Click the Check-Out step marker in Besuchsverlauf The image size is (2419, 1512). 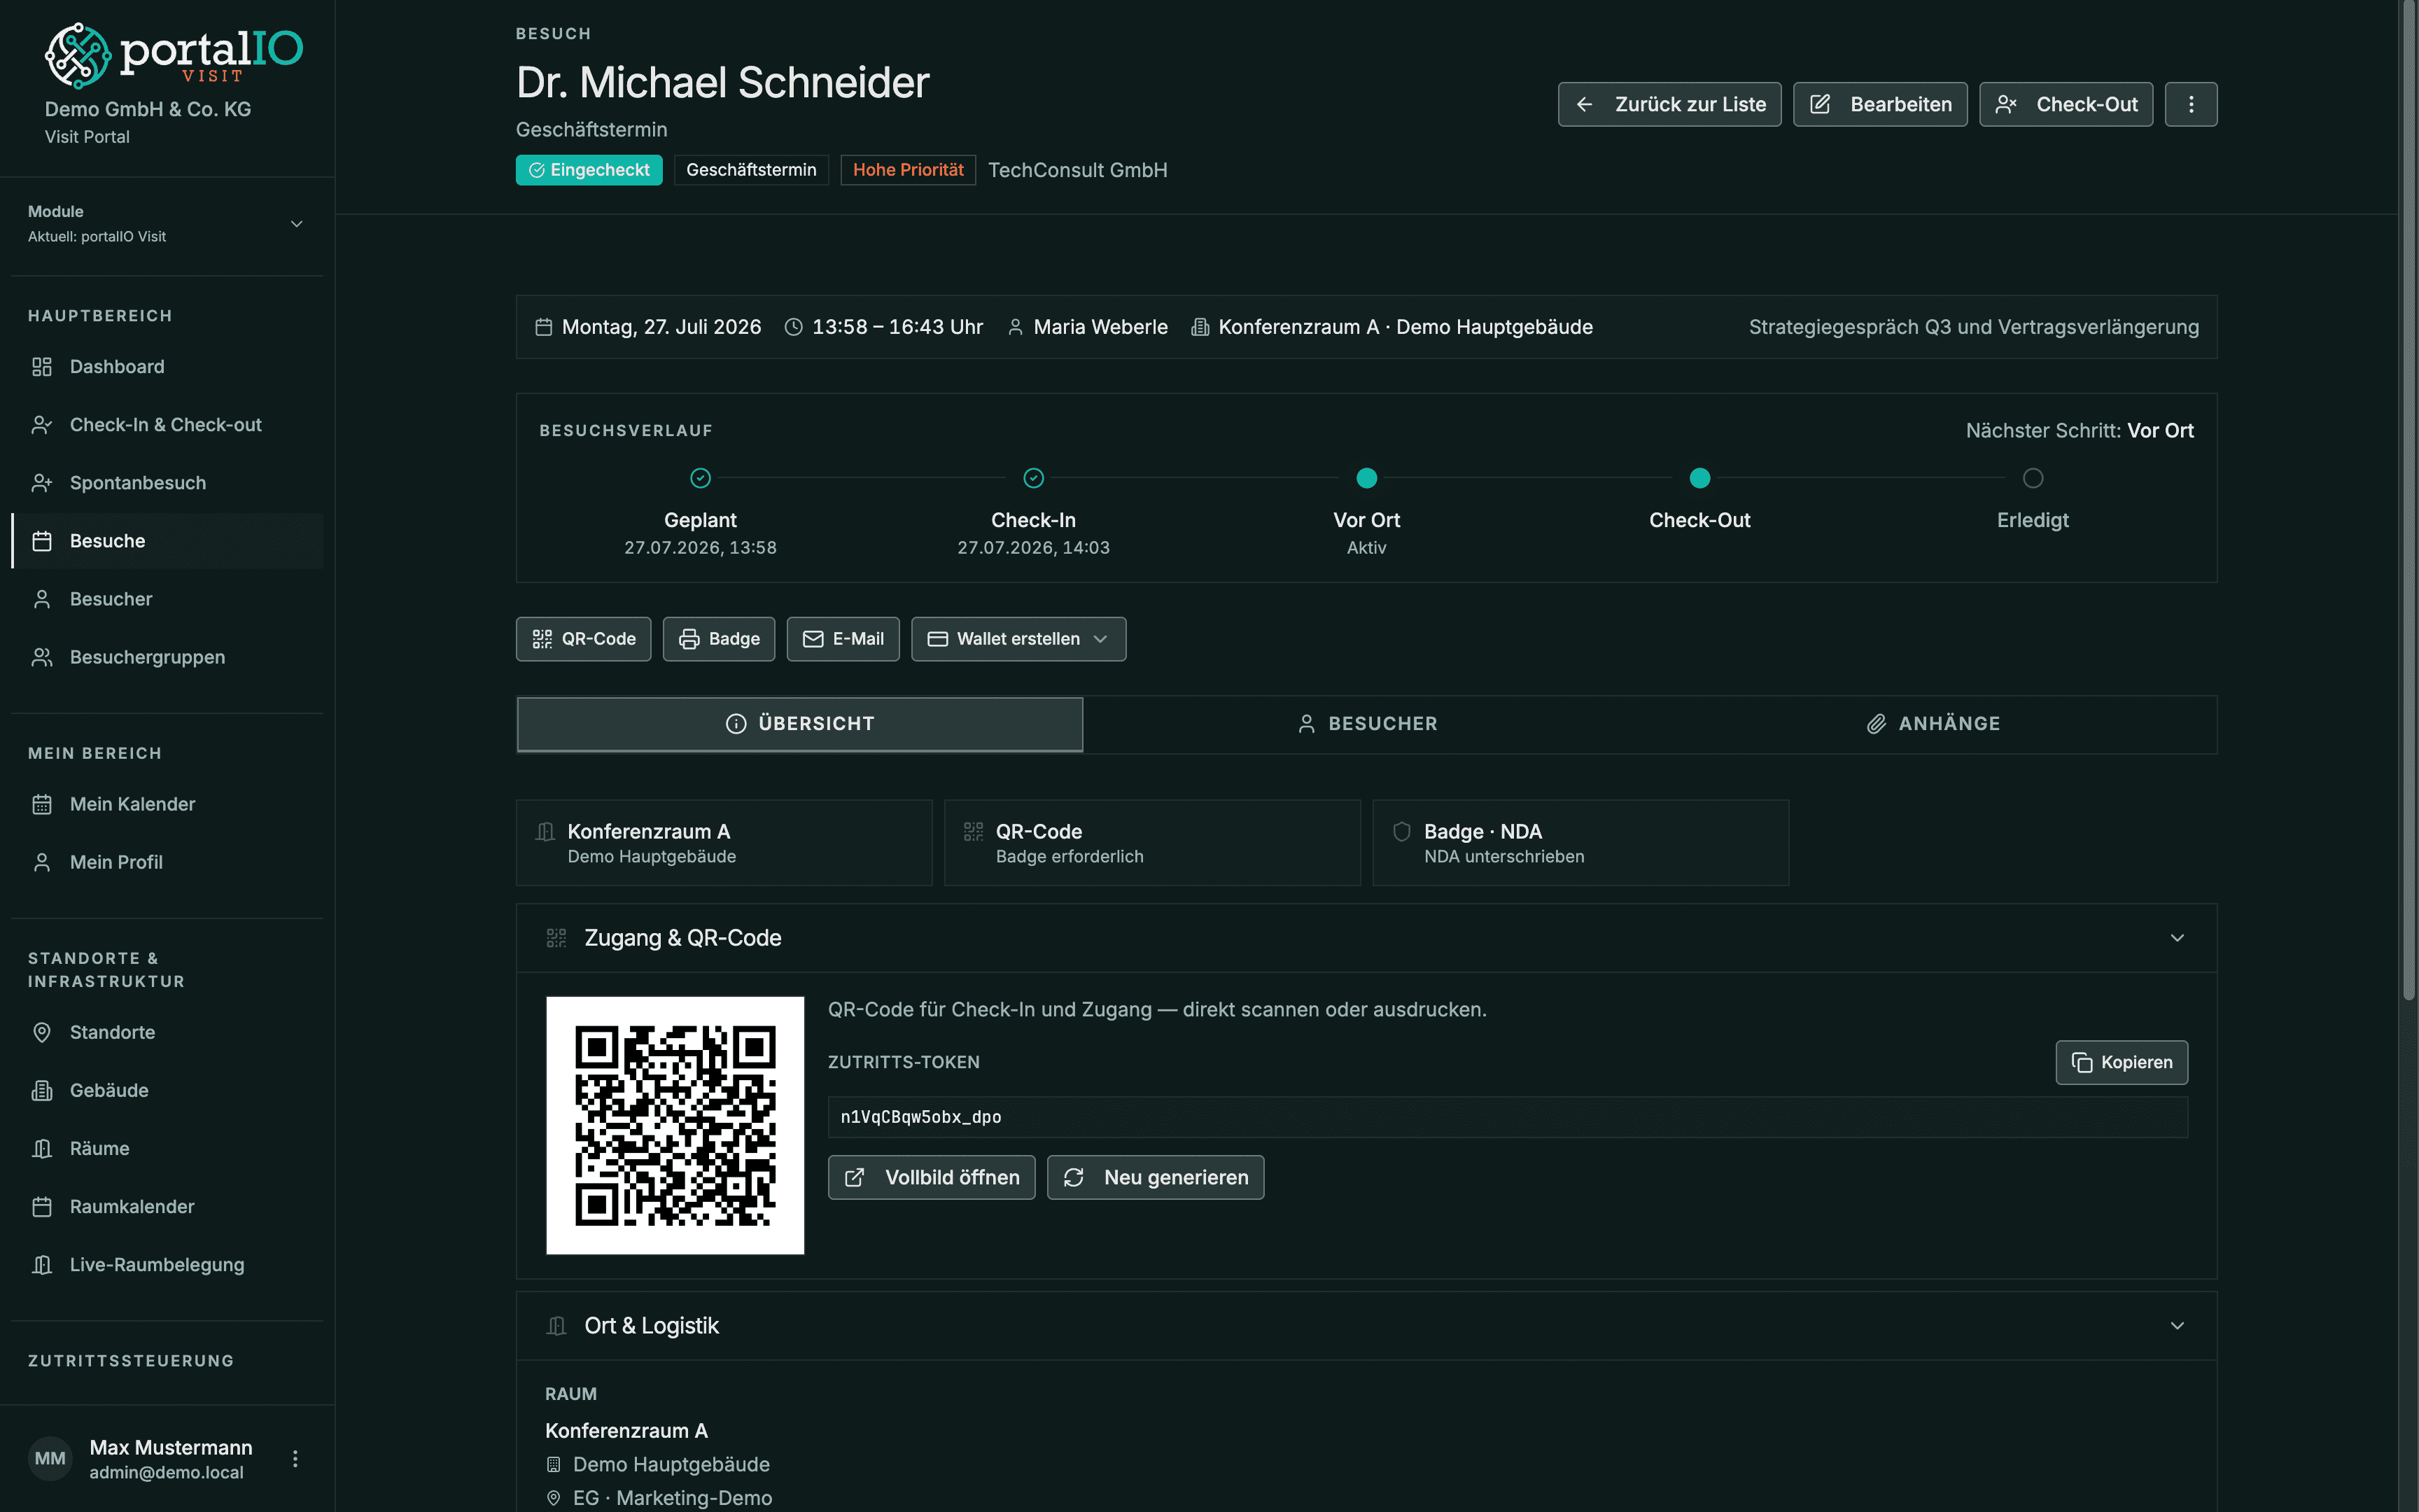[x=1699, y=478]
